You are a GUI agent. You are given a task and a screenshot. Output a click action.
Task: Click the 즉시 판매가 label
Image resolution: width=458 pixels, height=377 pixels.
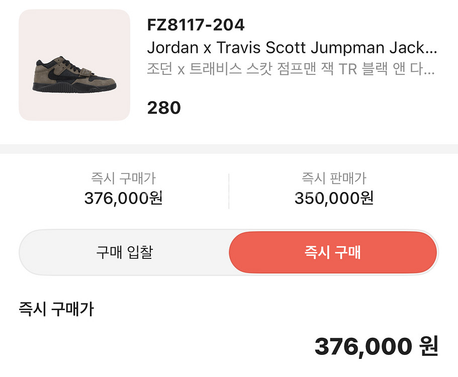(x=334, y=178)
